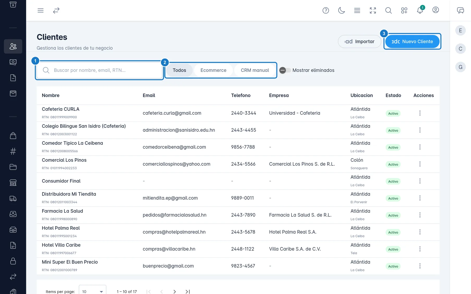Image resolution: width=471 pixels, height=294 pixels.
Task: Toggle Mostrar eliminados switch
Action: (x=285, y=70)
